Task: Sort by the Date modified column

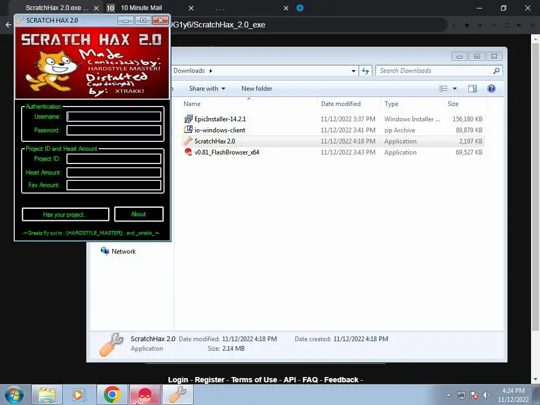Action: pyautogui.click(x=341, y=104)
